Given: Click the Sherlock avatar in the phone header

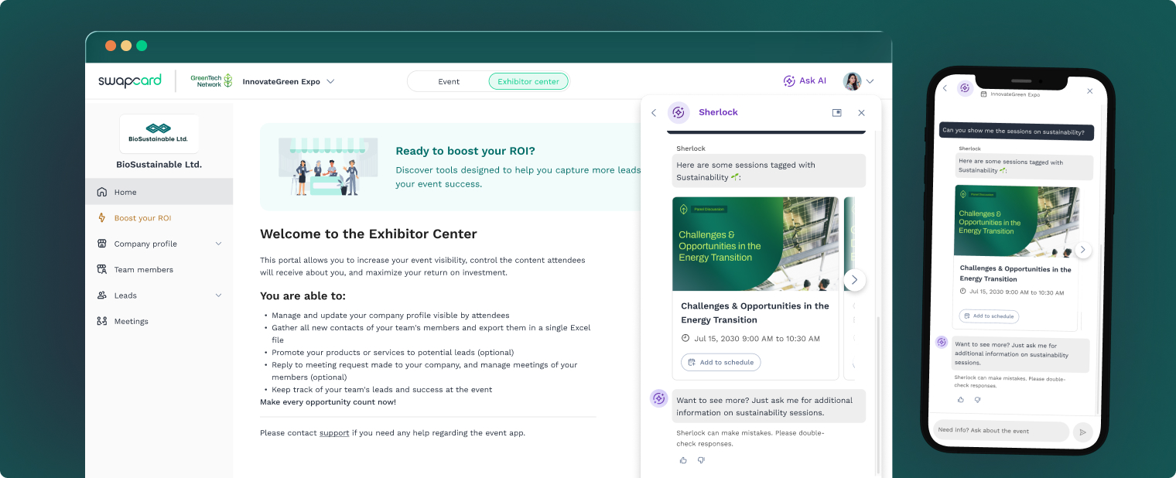Looking at the screenshot, I should pyautogui.click(x=965, y=88).
